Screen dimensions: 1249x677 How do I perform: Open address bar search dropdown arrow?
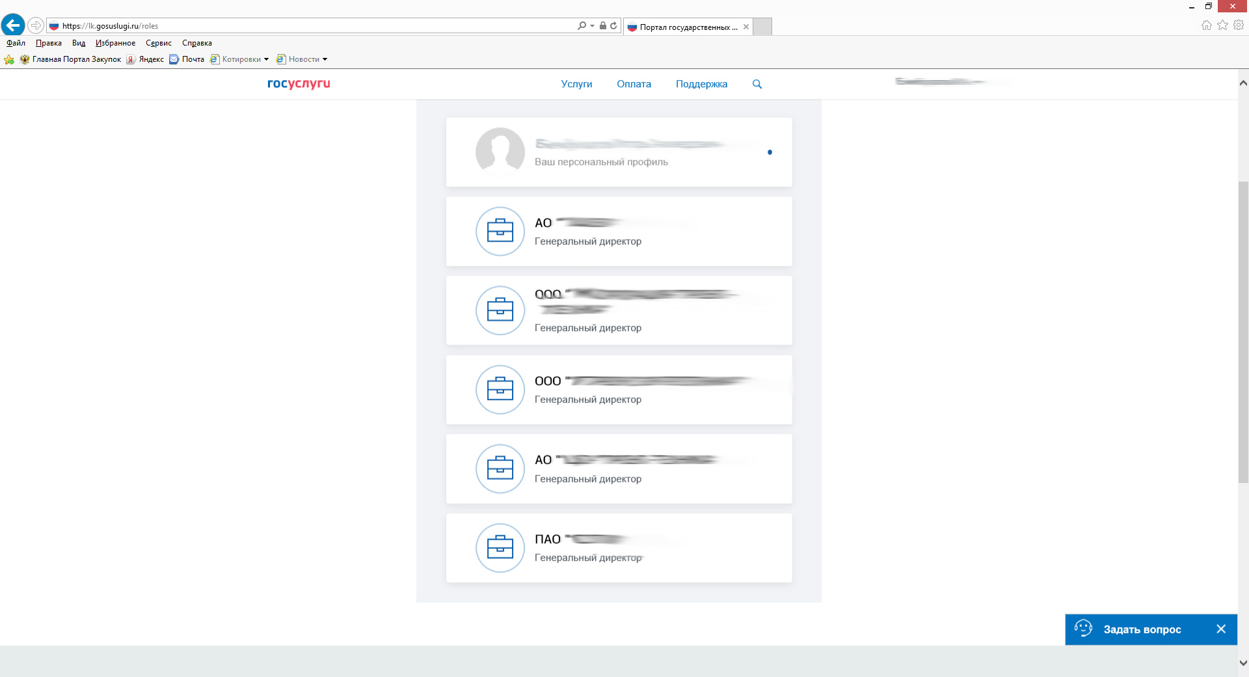pos(592,26)
